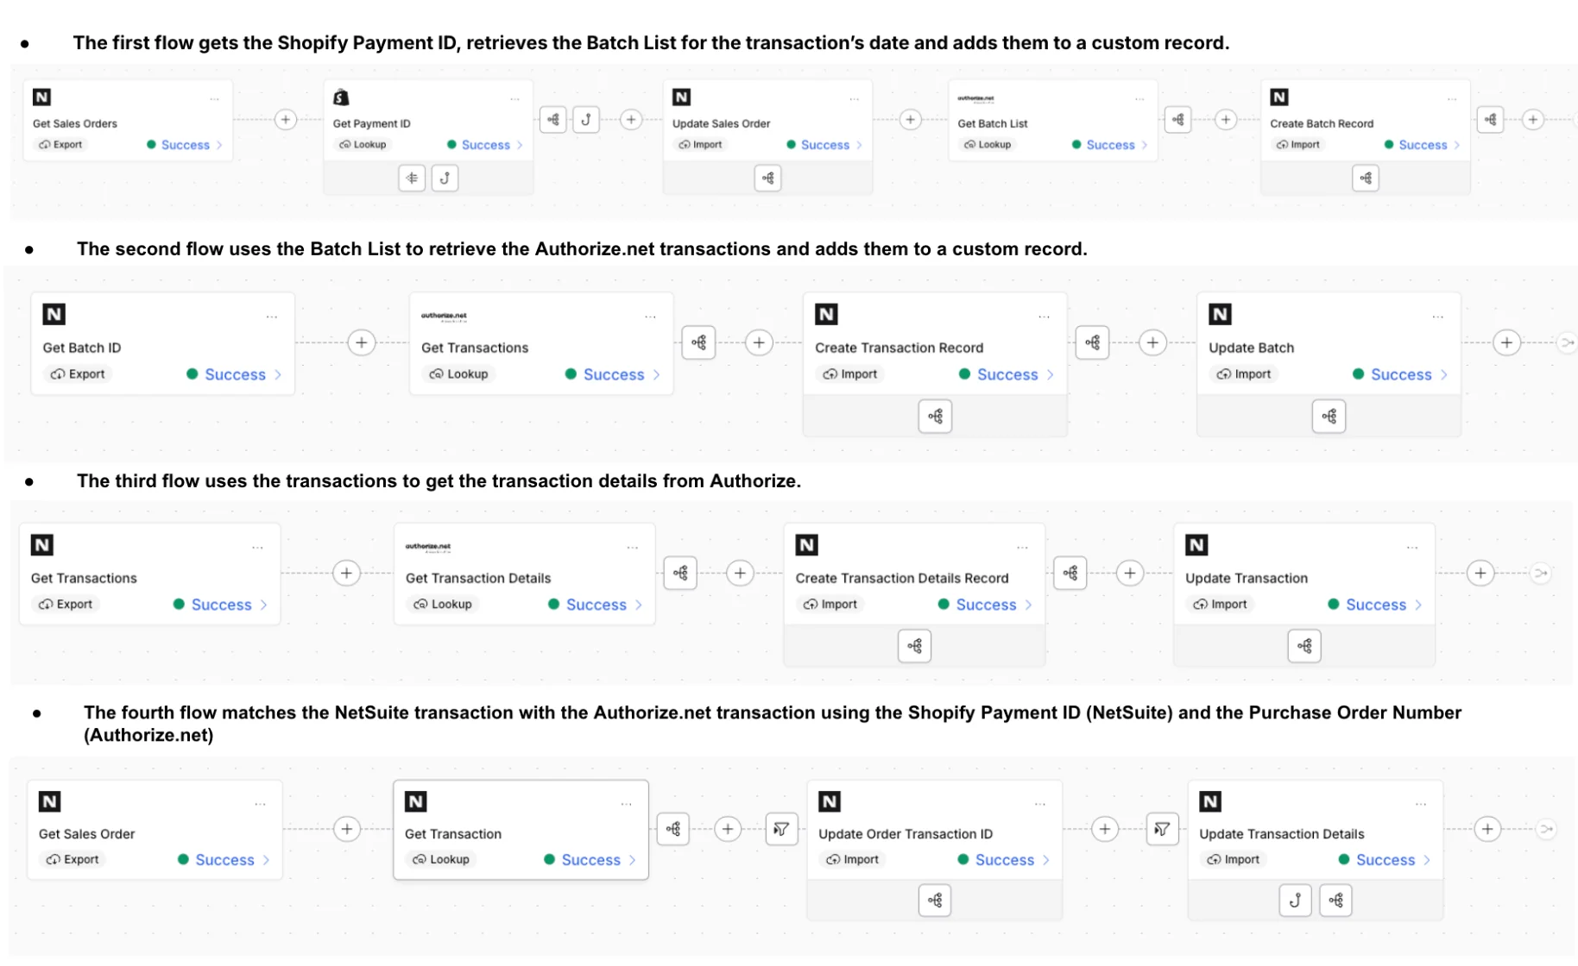
Task: Click the filter icon before Update Order Transaction ID
Action: pos(782,829)
